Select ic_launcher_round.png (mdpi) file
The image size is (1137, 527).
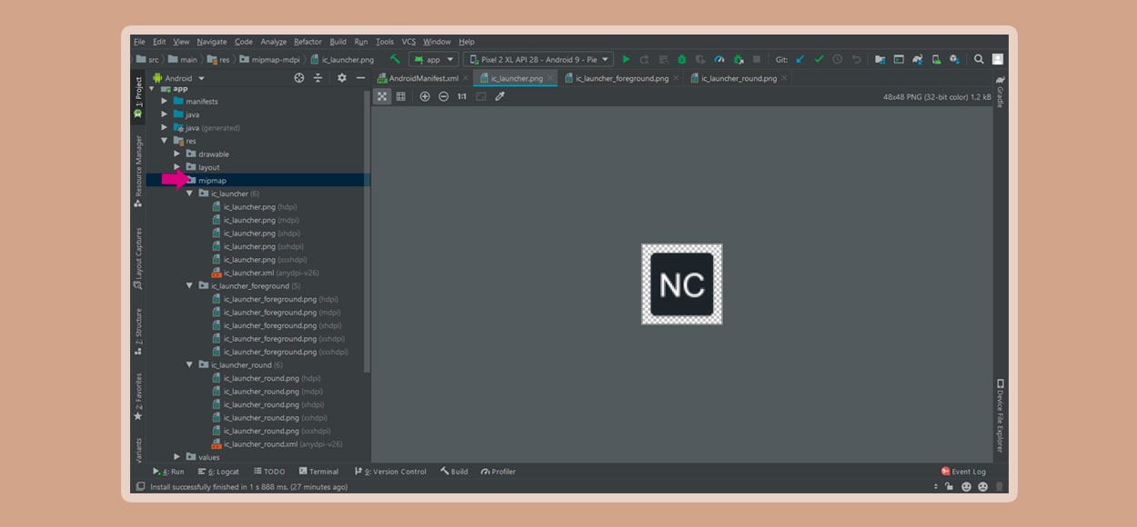(267, 391)
